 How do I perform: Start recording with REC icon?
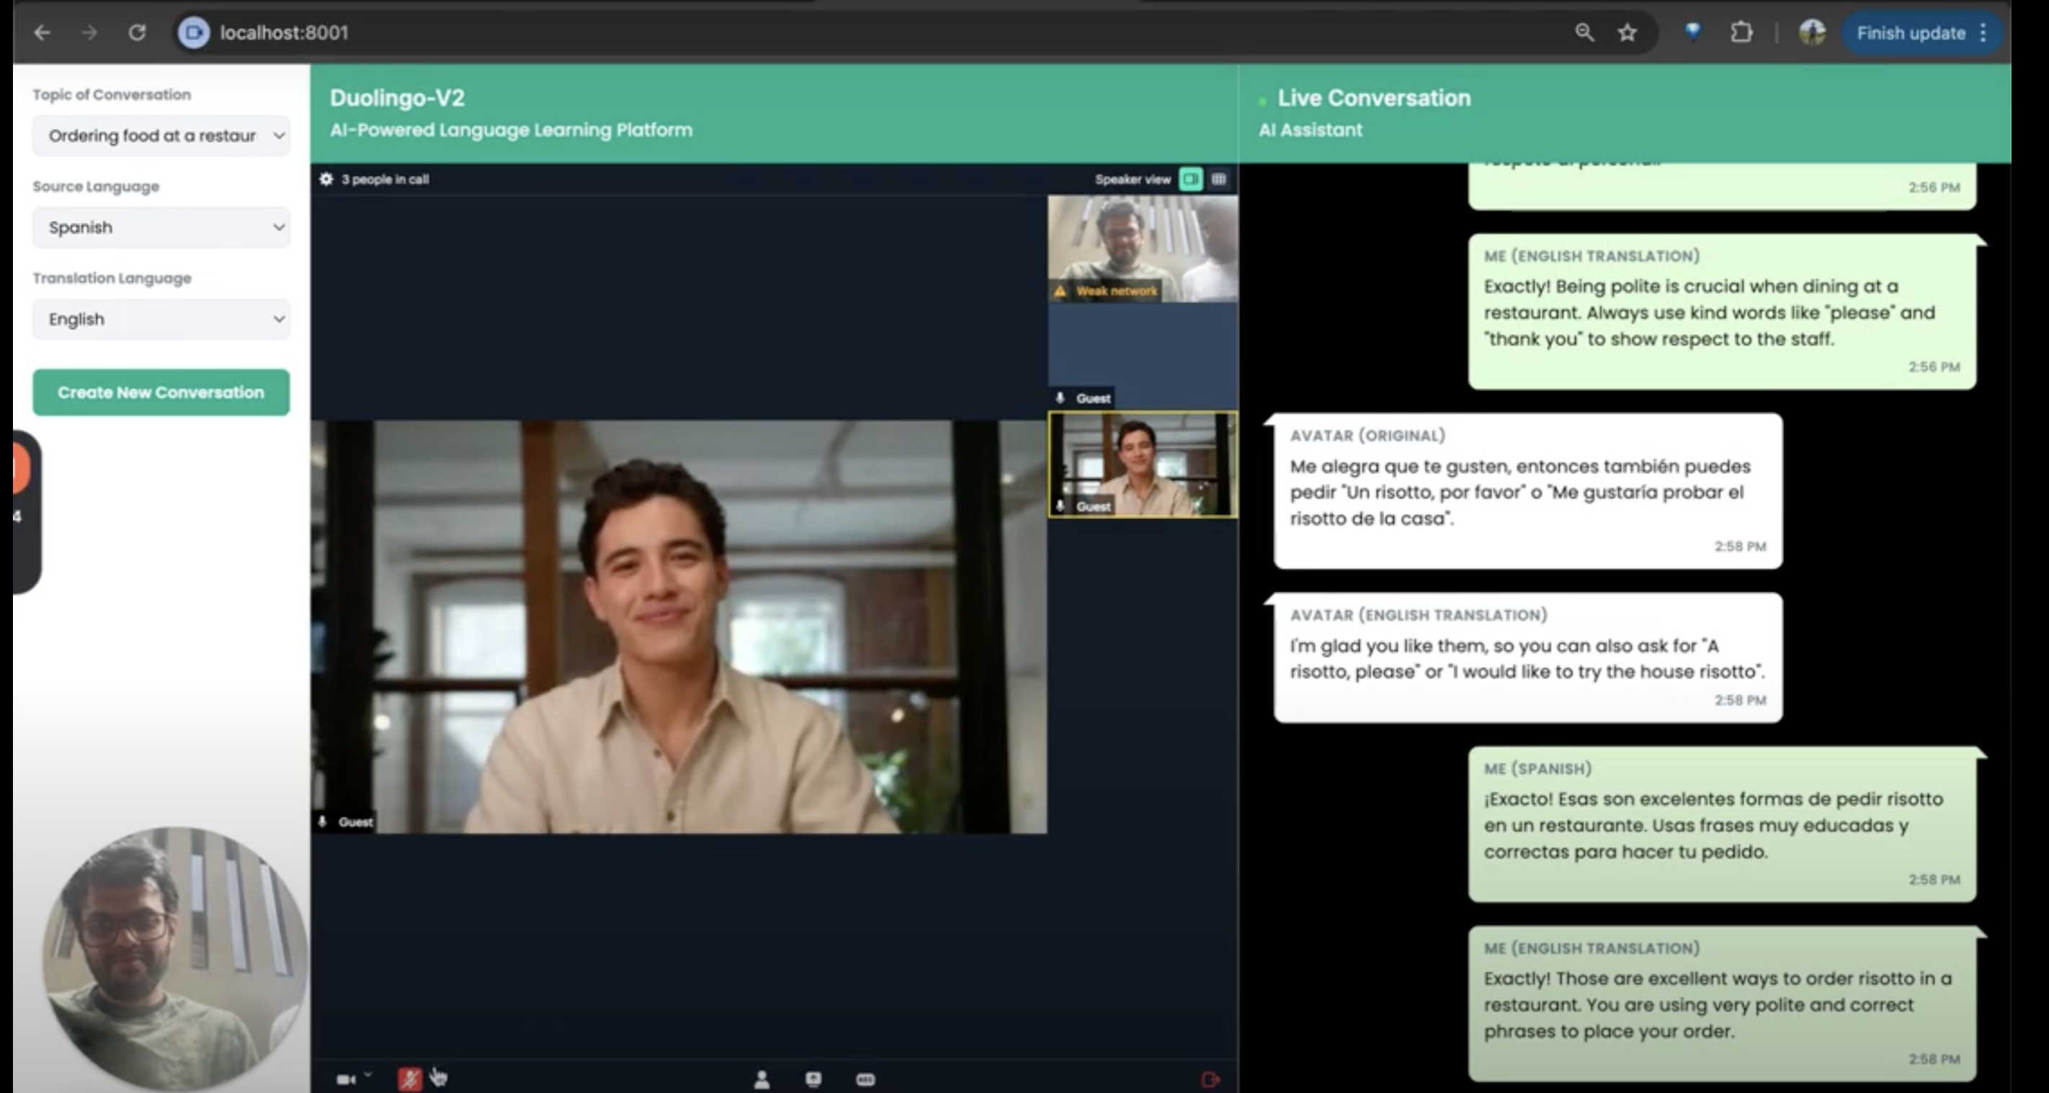[865, 1079]
